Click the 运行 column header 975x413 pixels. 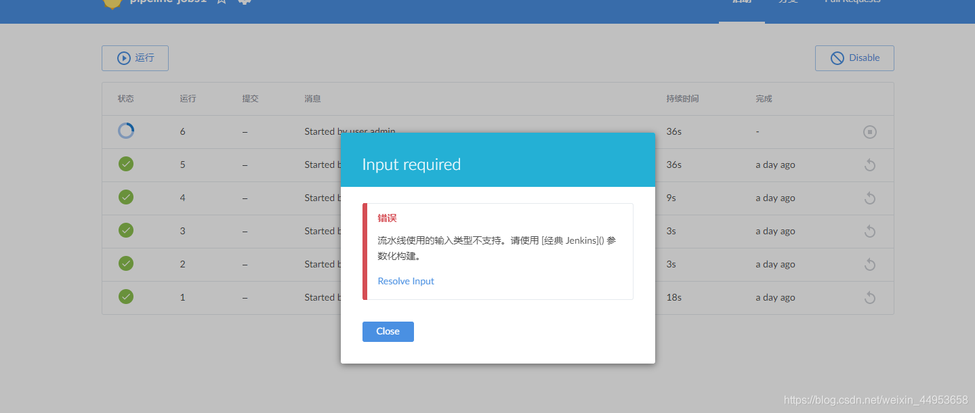188,99
